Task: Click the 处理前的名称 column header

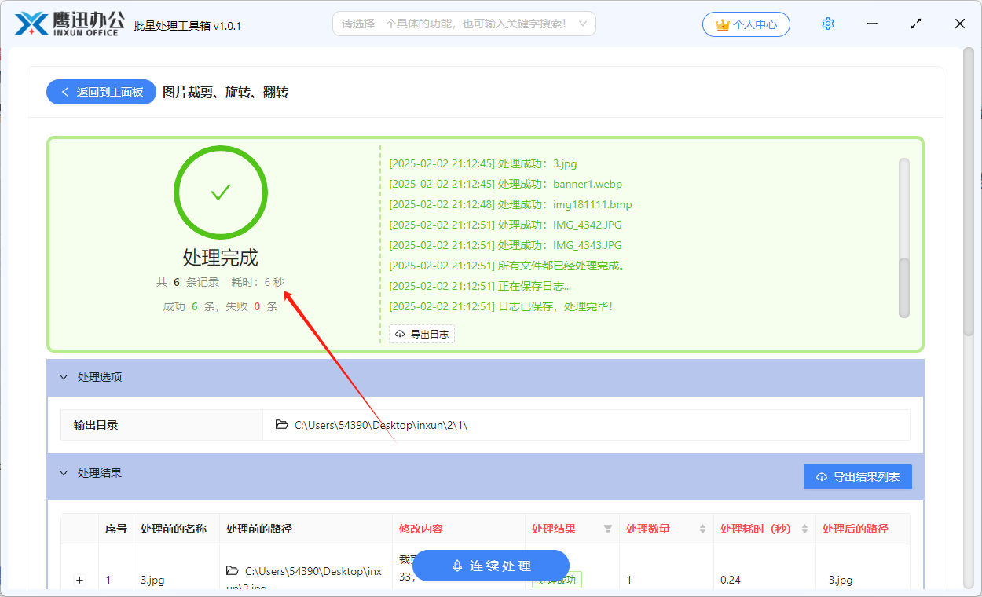Action: pos(174,529)
